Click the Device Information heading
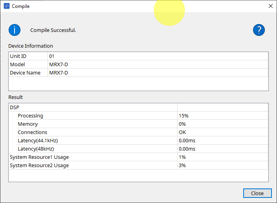 pyautogui.click(x=31, y=46)
